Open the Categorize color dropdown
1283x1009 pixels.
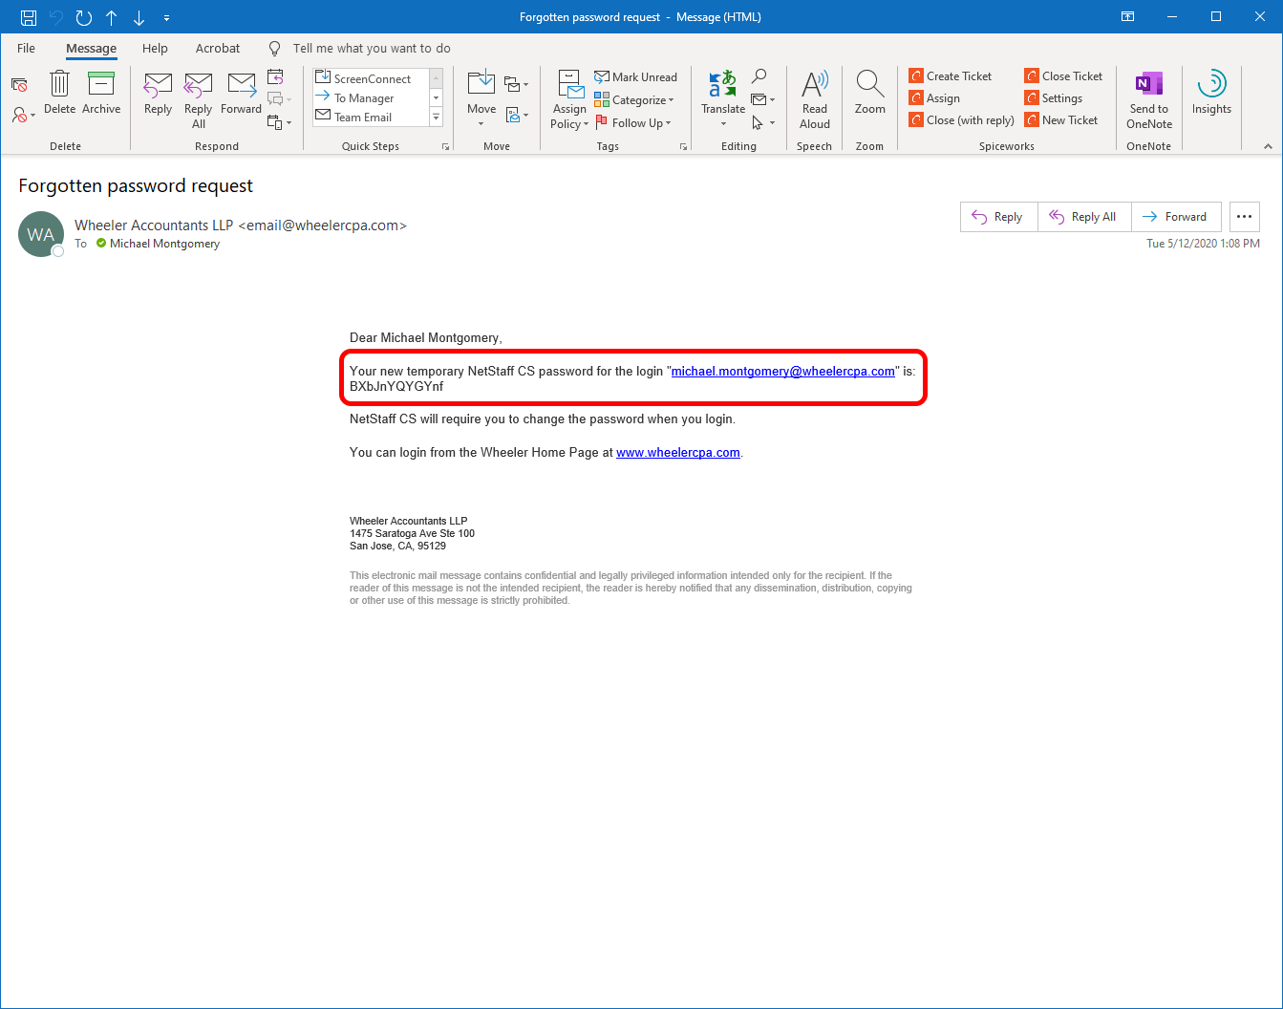tap(634, 100)
